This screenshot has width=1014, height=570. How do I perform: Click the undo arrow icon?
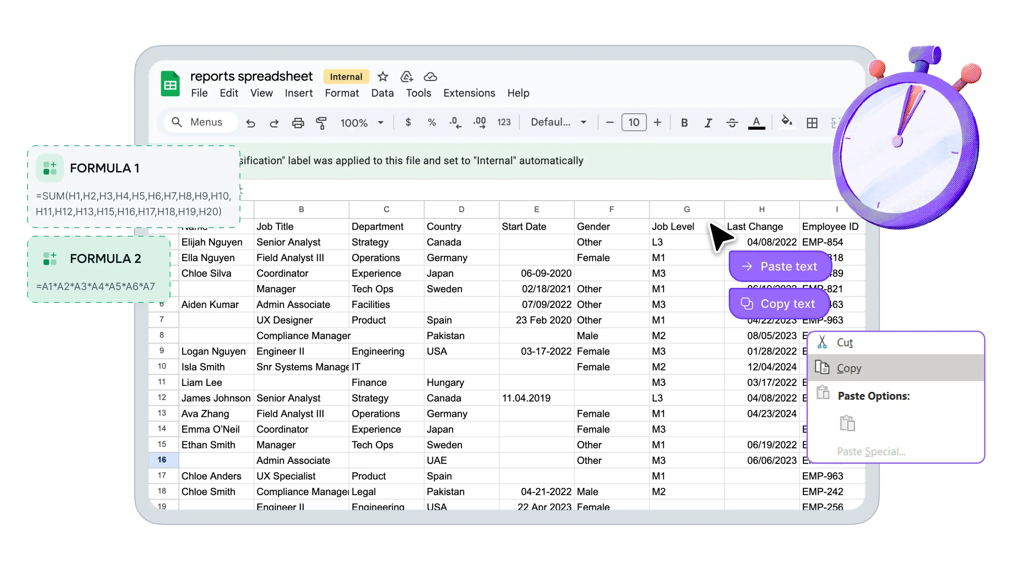click(x=250, y=123)
